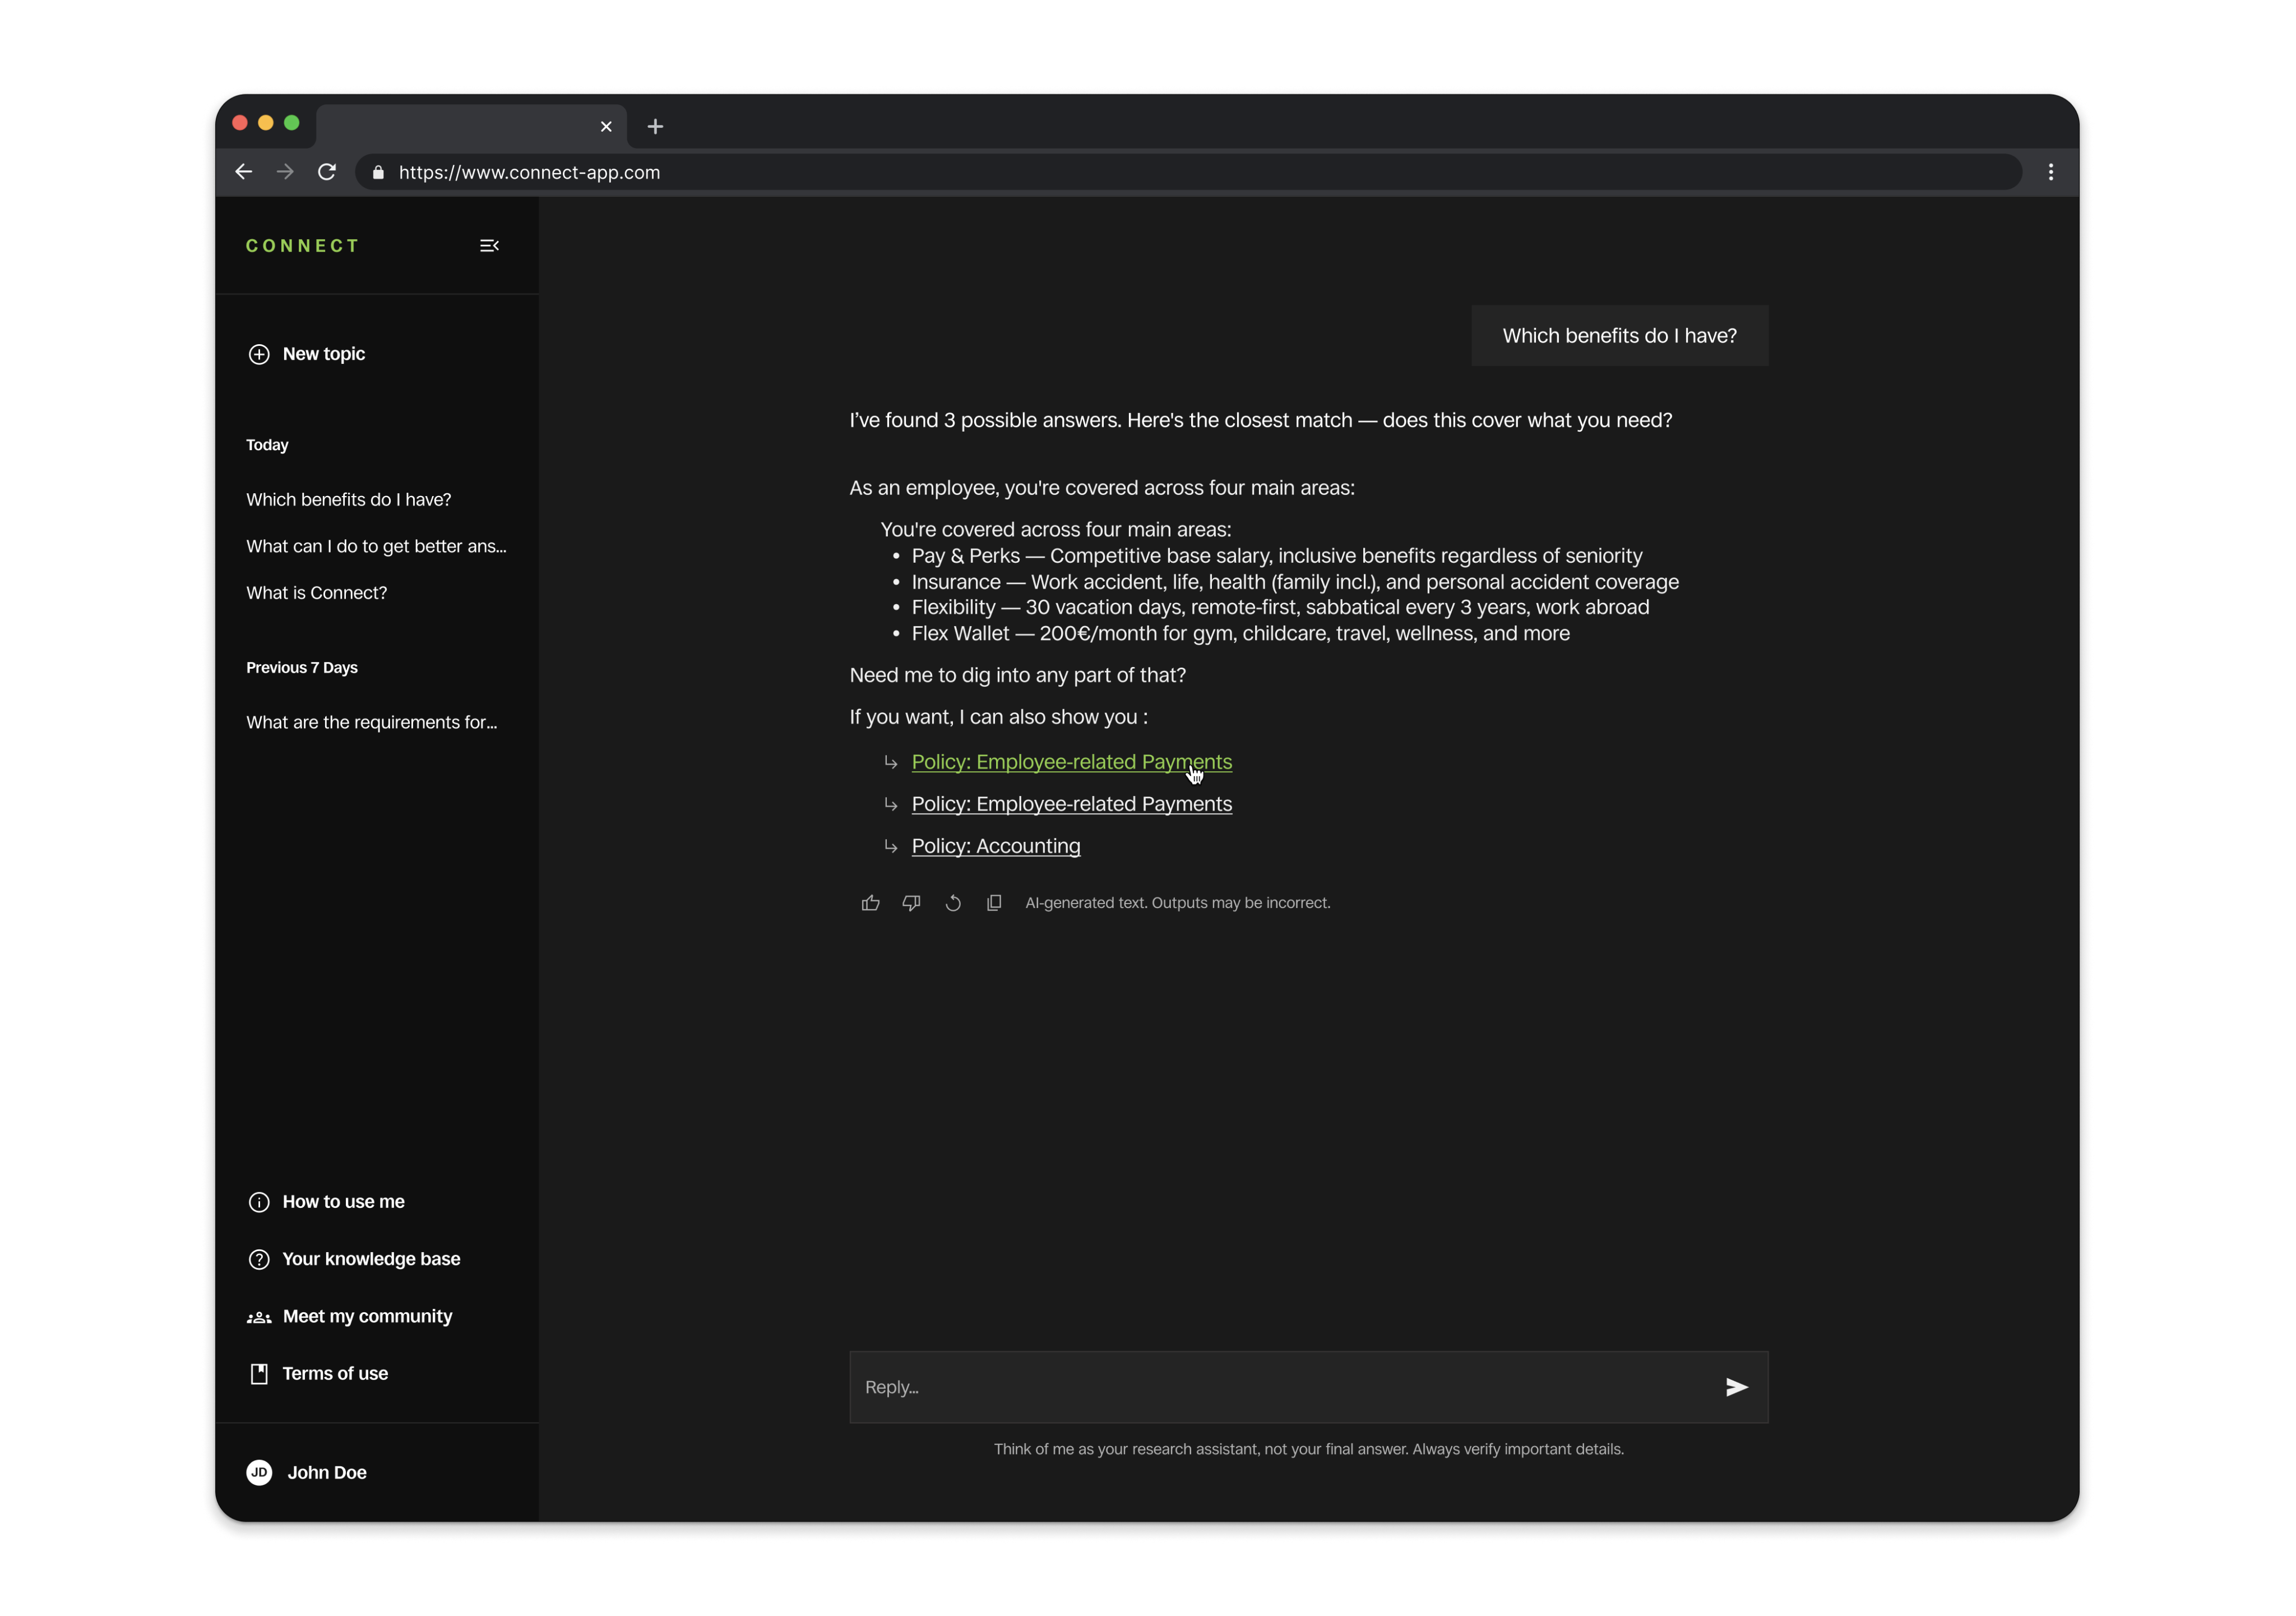This screenshot has width=2296, height=1616.
Task: Click the 'Today' section heading
Action: [267, 445]
